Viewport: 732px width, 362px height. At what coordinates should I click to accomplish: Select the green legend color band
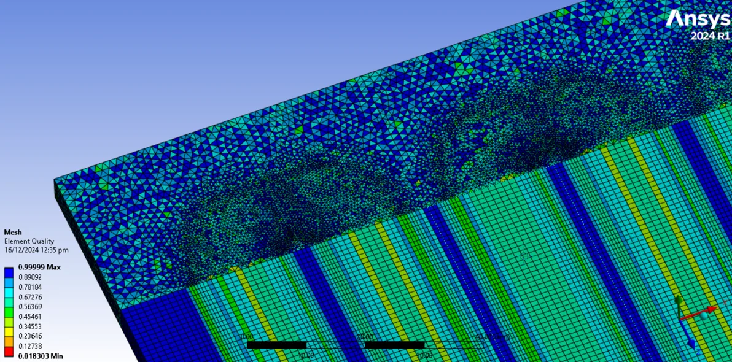point(10,312)
